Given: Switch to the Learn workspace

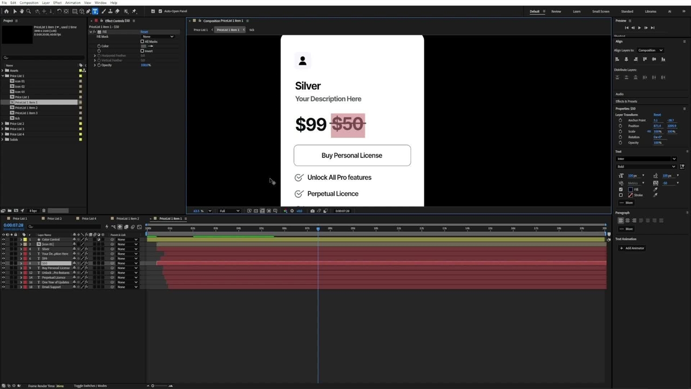Looking at the screenshot, I should tap(577, 11).
